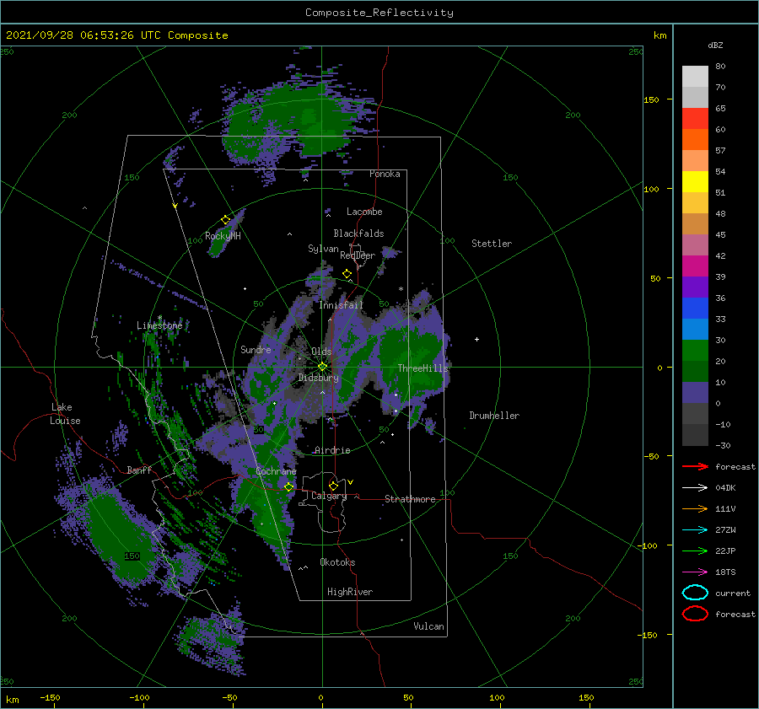Click the yellow diamond marker above Calgary
The height and width of the screenshot is (709, 759).
point(333,486)
